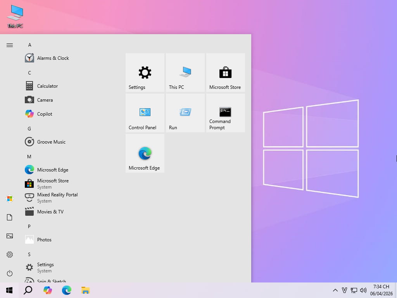Click the letter S group header
The image size is (397, 298).
pyautogui.click(x=29, y=254)
